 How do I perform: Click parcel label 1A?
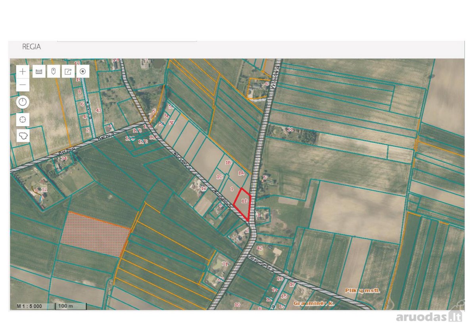pyautogui.click(x=241, y=173)
